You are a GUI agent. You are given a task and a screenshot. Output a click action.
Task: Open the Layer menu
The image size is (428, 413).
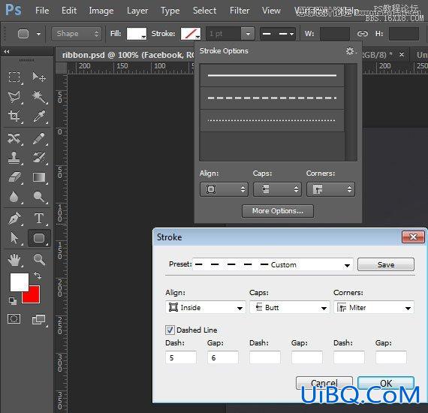pyautogui.click(x=137, y=11)
